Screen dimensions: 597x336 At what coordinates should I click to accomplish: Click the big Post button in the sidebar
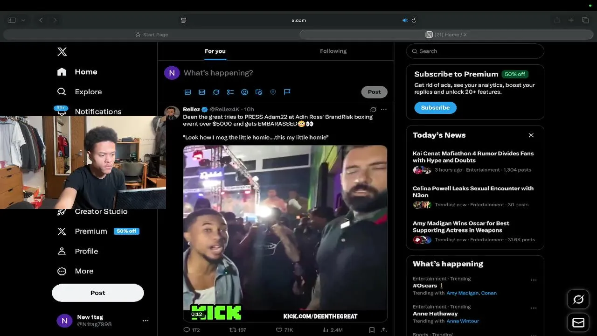coord(97,293)
